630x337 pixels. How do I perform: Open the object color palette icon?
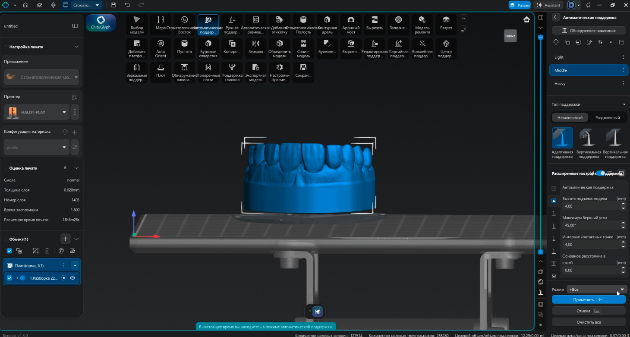click(x=61, y=251)
